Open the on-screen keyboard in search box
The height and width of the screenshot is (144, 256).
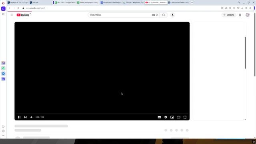[154, 15]
